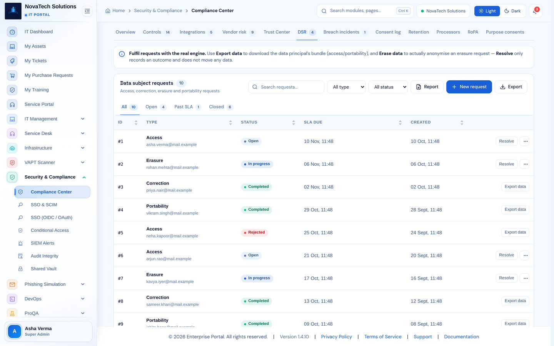Open the Controls tab

(157, 32)
